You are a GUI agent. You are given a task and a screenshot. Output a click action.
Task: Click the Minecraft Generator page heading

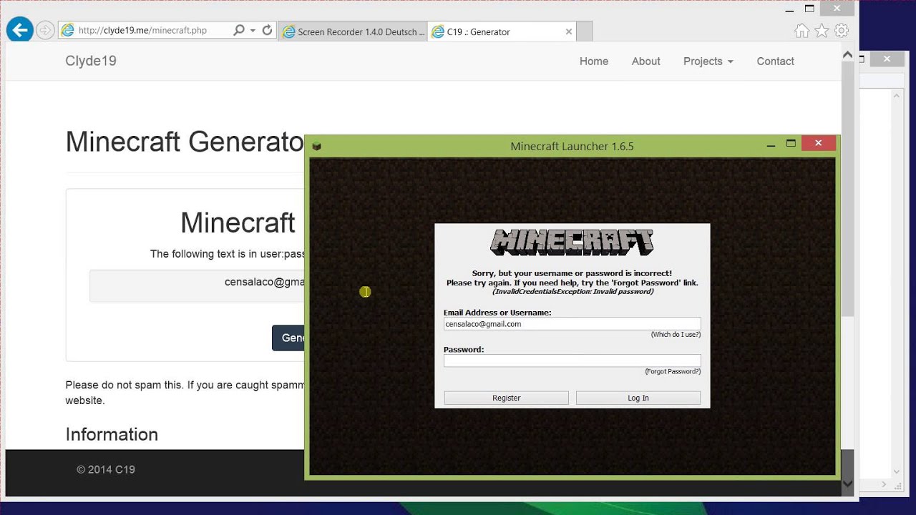(x=185, y=142)
